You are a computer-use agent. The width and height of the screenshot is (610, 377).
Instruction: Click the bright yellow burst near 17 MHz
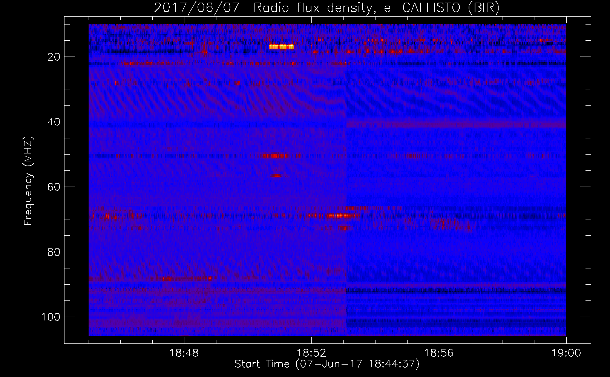(281, 47)
